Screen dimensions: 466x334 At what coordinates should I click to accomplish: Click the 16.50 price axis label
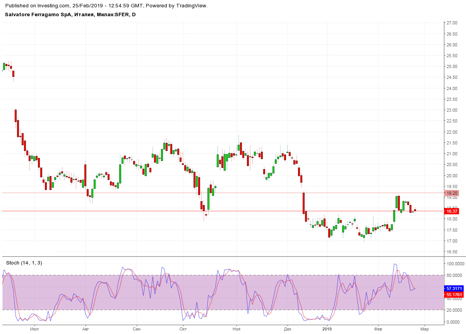[452, 252]
